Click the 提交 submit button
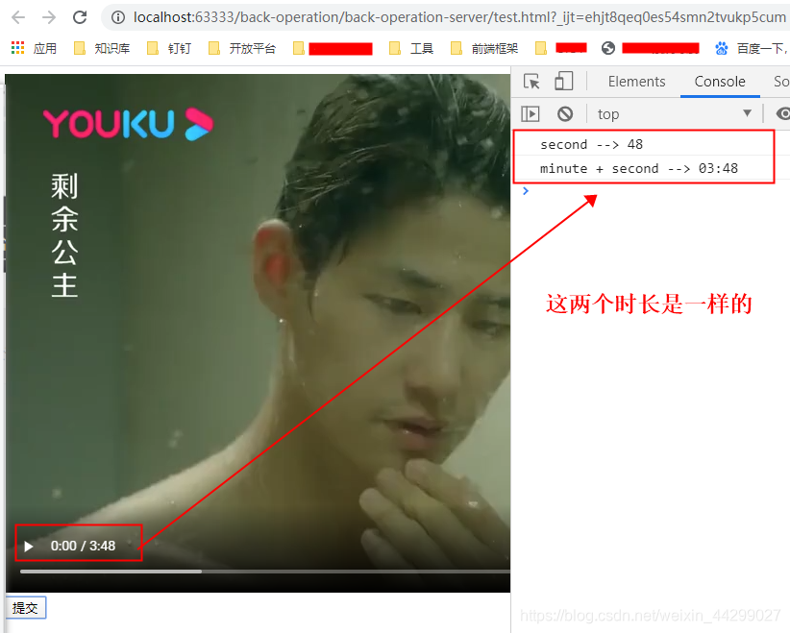The height and width of the screenshot is (633, 790). point(25,608)
